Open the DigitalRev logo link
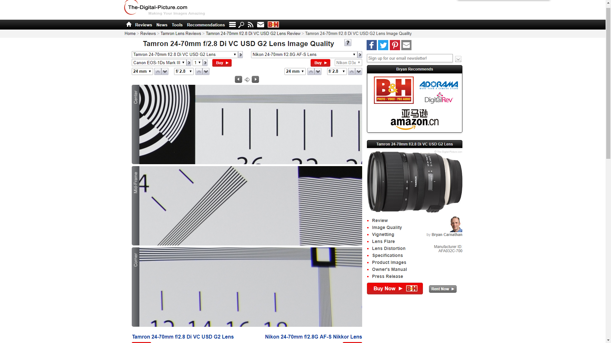 [439, 98]
